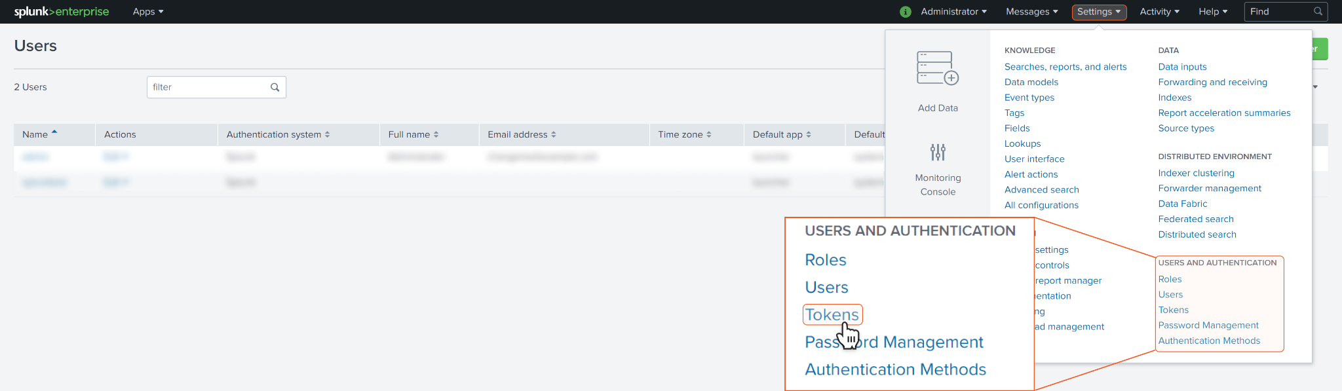Open Data inputs link
Image resolution: width=1342 pixels, height=391 pixels.
tap(1182, 67)
